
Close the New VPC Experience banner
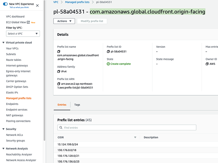[x=37, y=6]
